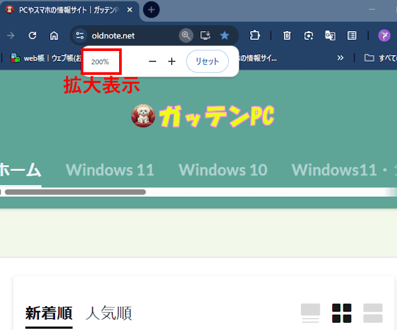Open the すべて bookmarks folder

(380, 58)
